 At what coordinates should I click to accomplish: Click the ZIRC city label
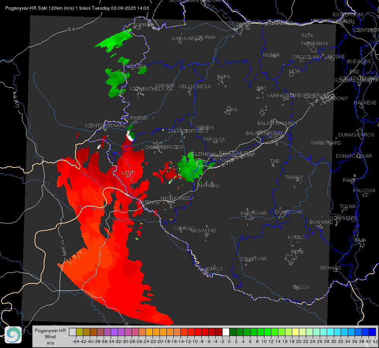261,89
